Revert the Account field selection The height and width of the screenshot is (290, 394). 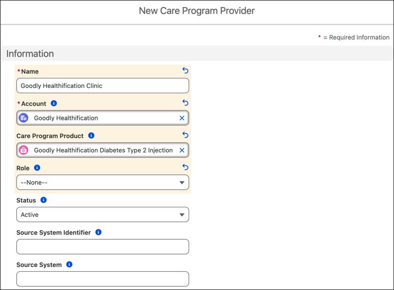click(185, 102)
